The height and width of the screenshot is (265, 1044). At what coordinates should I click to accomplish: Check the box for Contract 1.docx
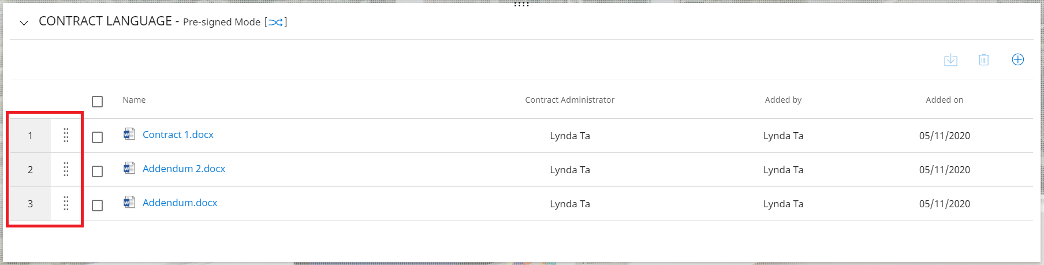[x=98, y=137]
